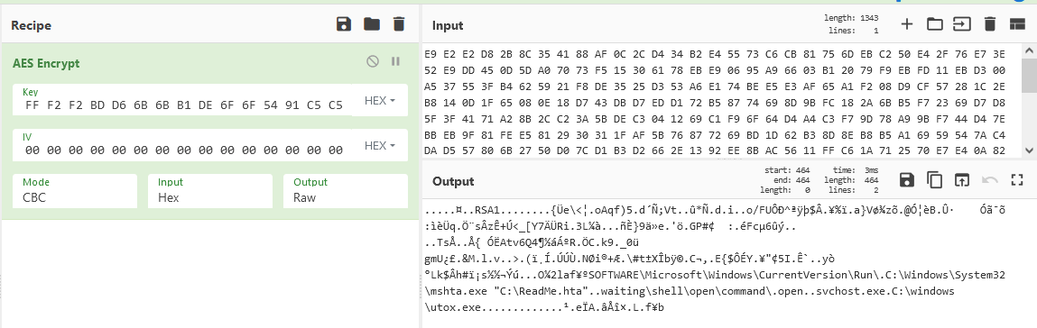Edit the IV value field

tap(182, 145)
